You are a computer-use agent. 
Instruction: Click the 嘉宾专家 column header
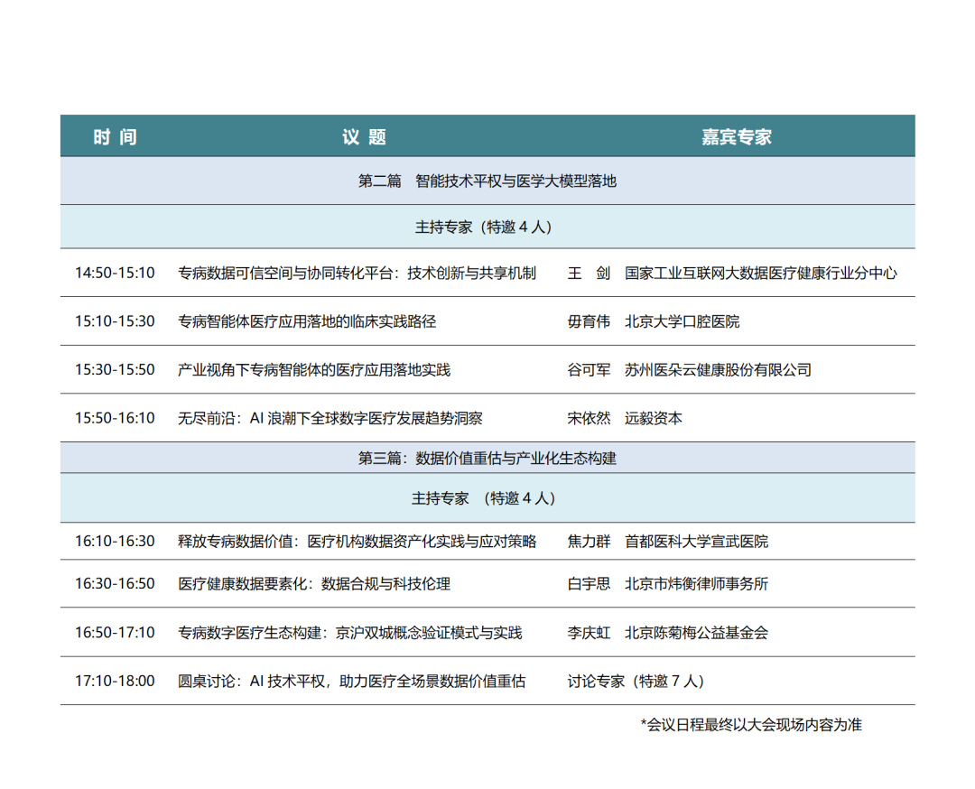737,137
